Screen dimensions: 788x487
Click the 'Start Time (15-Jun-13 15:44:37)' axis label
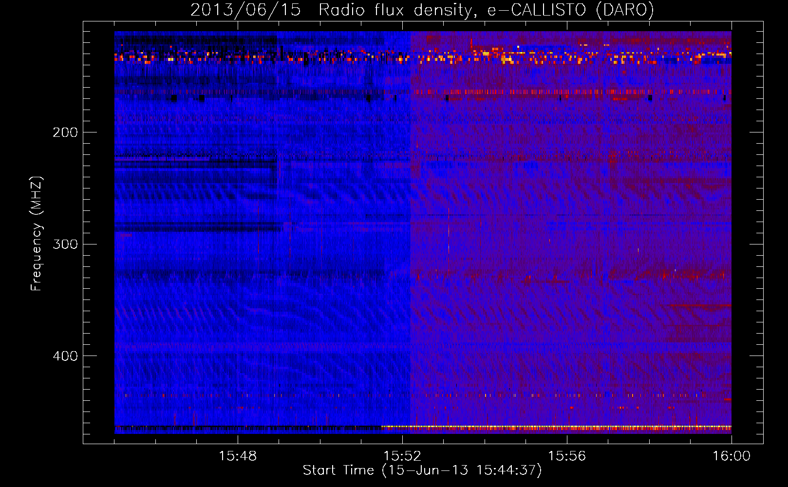422,470
